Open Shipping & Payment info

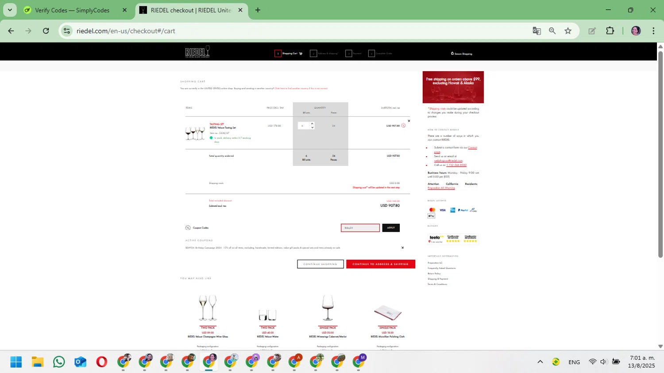(438, 279)
